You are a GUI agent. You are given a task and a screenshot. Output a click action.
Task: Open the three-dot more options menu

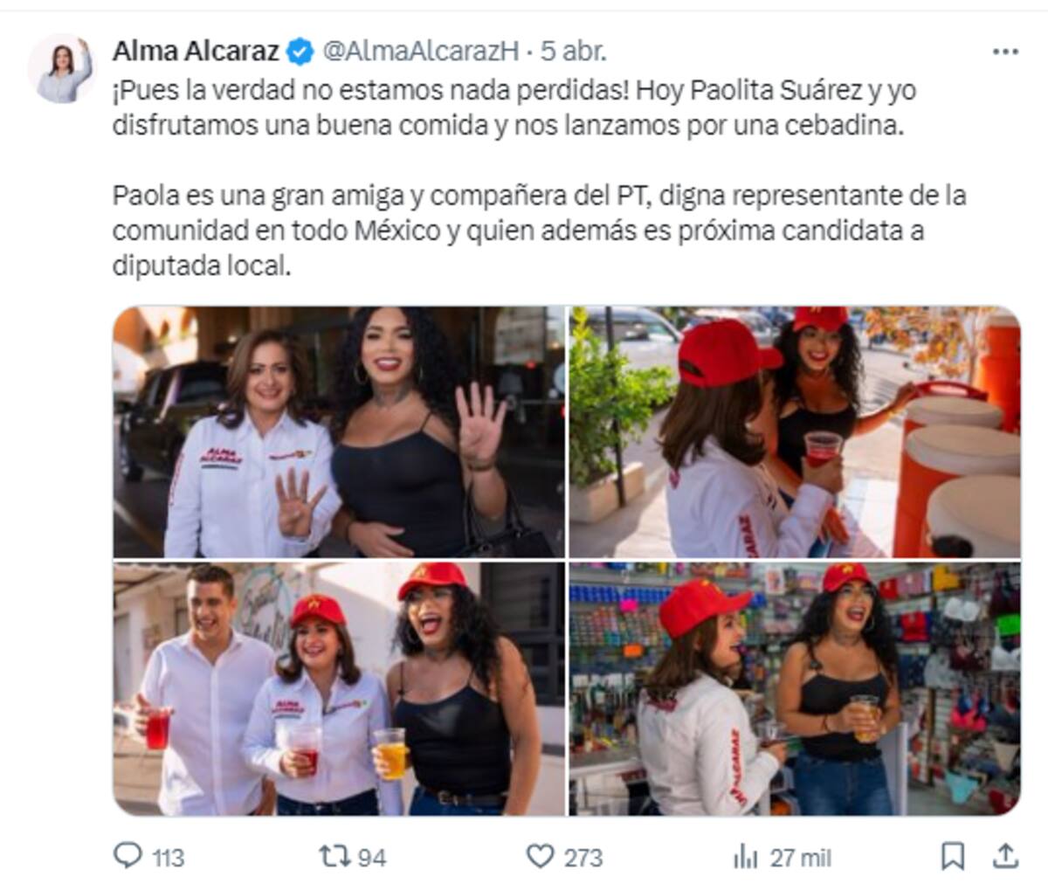1005,52
